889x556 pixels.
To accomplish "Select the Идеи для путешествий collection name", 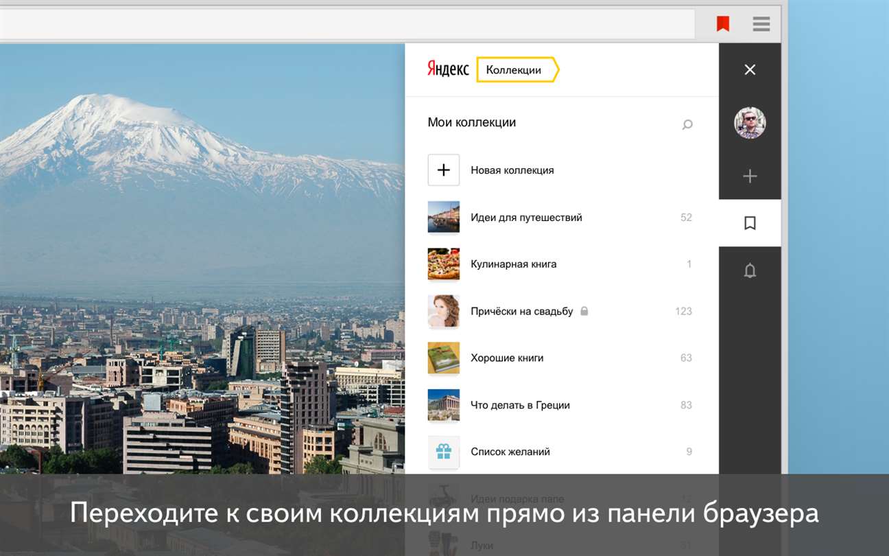I will (x=526, y=218).
